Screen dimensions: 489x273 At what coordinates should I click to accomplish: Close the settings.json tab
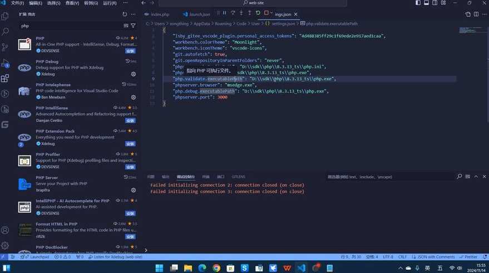pos(295,14)
